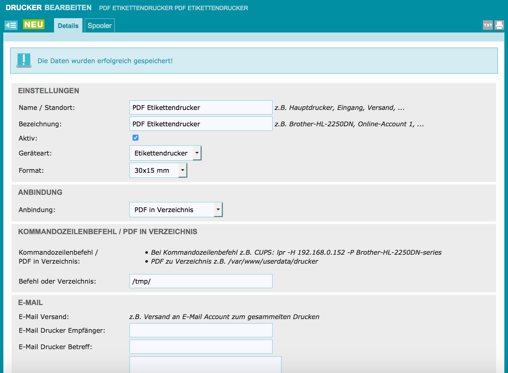Click the printer icon at top right
Viewport: 508px width, 373px height.
pyautogui.click(x=499, y=25)
